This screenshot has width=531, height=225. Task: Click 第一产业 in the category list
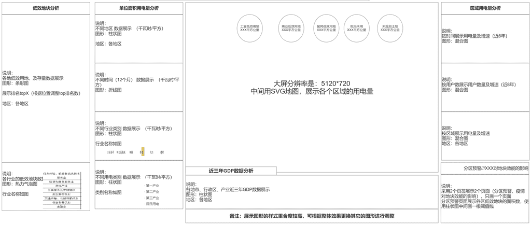pyautogui.click(x=152, y=186)
